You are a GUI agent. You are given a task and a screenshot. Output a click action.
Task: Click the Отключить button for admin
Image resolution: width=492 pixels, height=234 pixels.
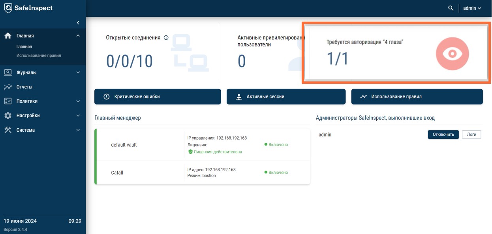[x=443, y=135]
